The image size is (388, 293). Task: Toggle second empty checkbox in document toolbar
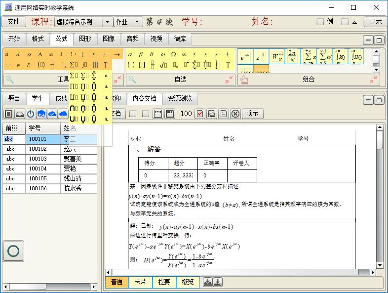click(x=146, y=114)
